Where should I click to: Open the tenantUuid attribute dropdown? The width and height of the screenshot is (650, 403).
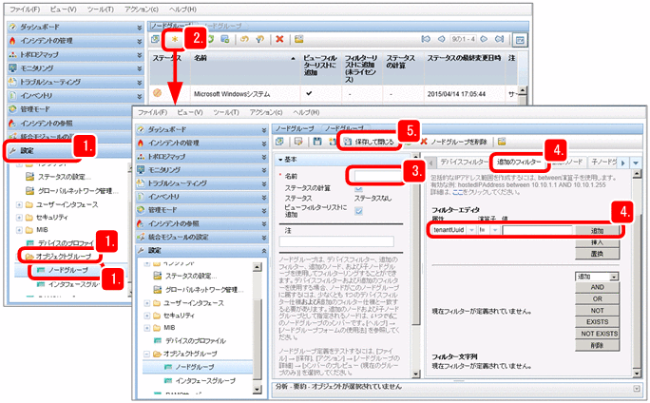tap(471, 230)
